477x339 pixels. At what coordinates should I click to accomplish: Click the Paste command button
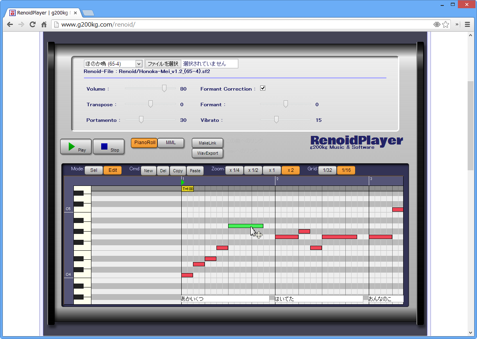click(195, 171)
